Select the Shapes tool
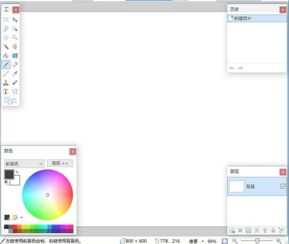Screen dimensions: 289x244 (10, 100)
